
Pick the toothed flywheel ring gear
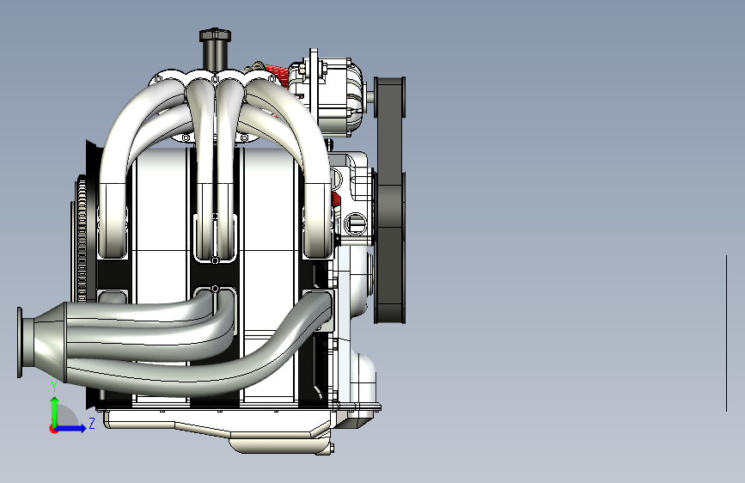point(80,238)
